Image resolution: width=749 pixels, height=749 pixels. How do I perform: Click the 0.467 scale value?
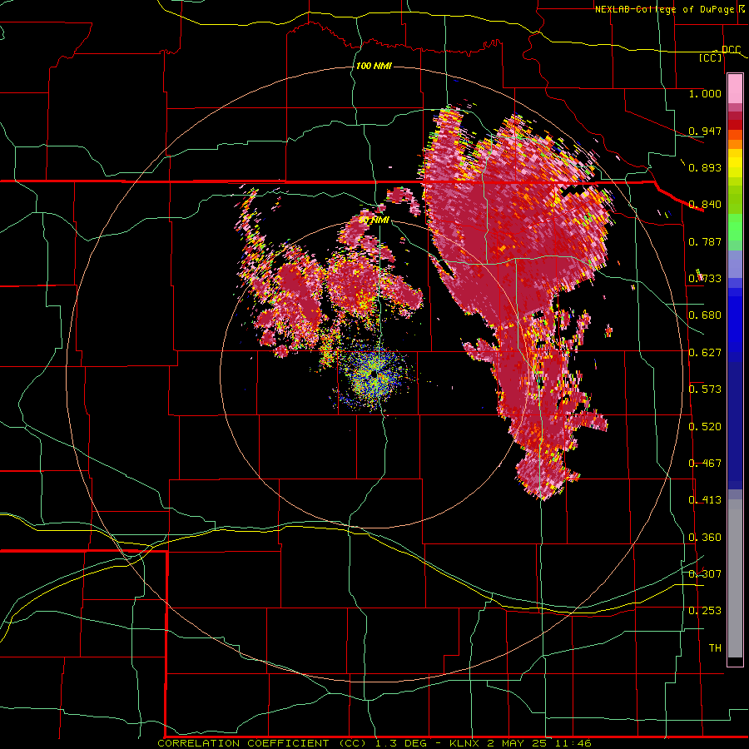click(705, 464)
